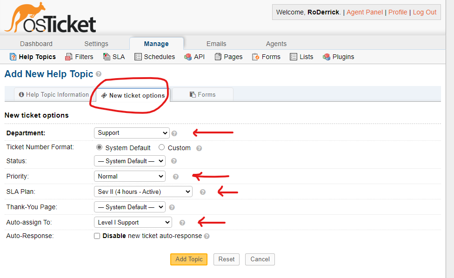454x278 pixels.
Task: Click help tip icon beside Status dropdown
Action: coord(174,161)
